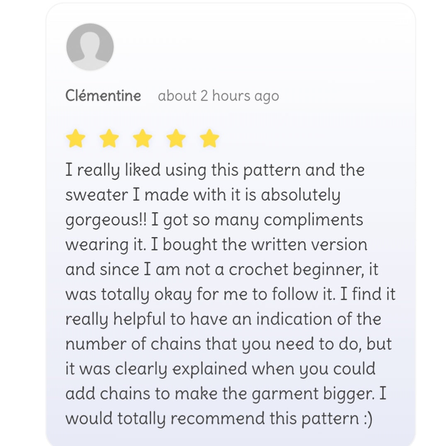The width and height of the screenshot is (447, 446).
Task: Click the fifth and last rating star
Action: [209, 138]
